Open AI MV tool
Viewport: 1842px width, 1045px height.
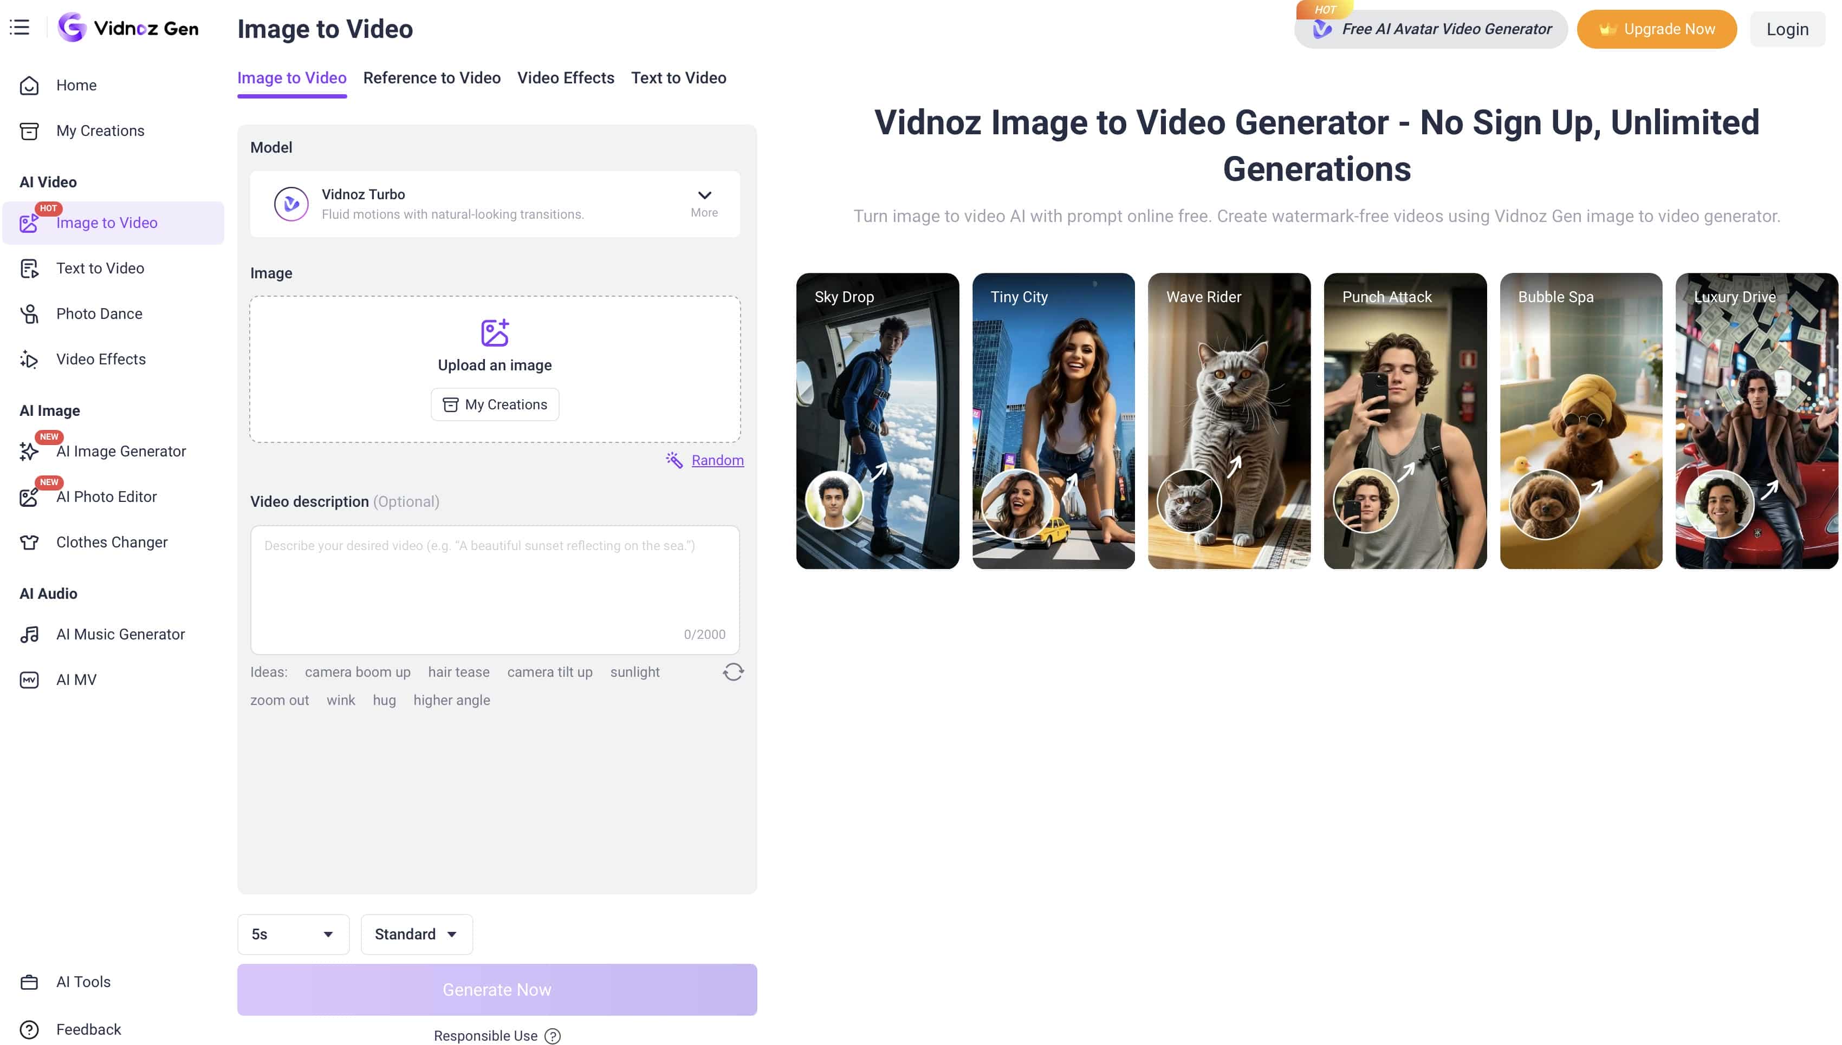click(x=113, y=680)
